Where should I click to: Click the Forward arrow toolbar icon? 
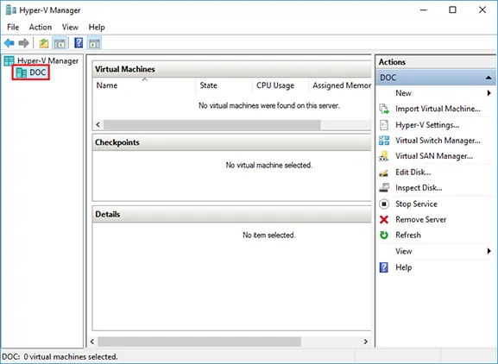coord(24,43)
